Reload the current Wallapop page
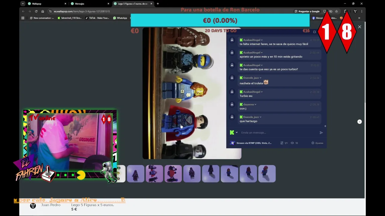This screenshot has height=216, width=385. pyautogui.click(x=36, y=11)
